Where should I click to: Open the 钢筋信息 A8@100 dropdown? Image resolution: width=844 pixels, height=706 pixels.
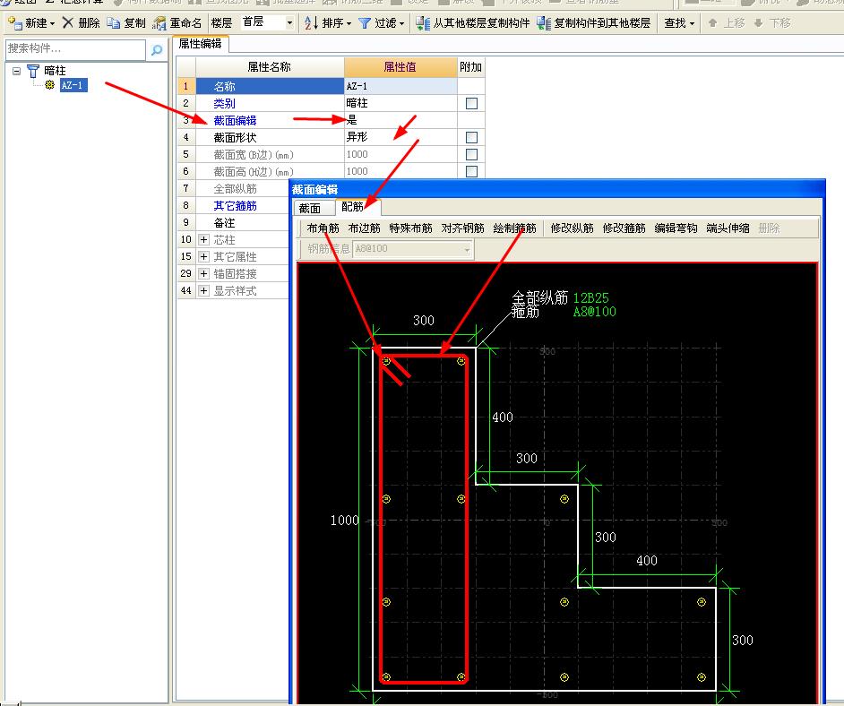[x=467, y=249]
